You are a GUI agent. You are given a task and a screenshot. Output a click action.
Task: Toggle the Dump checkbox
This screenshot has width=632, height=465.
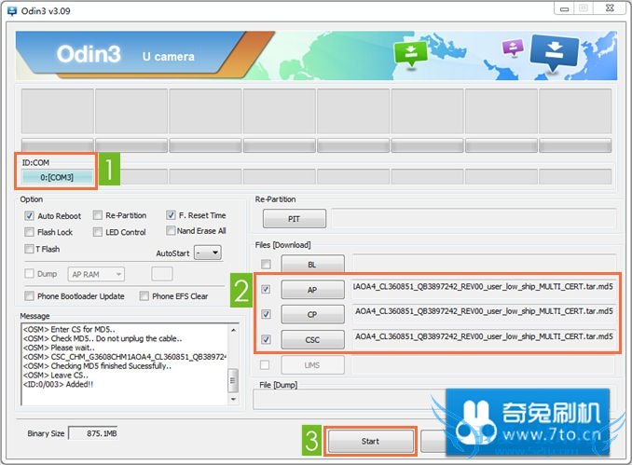[x=29, y=274]
